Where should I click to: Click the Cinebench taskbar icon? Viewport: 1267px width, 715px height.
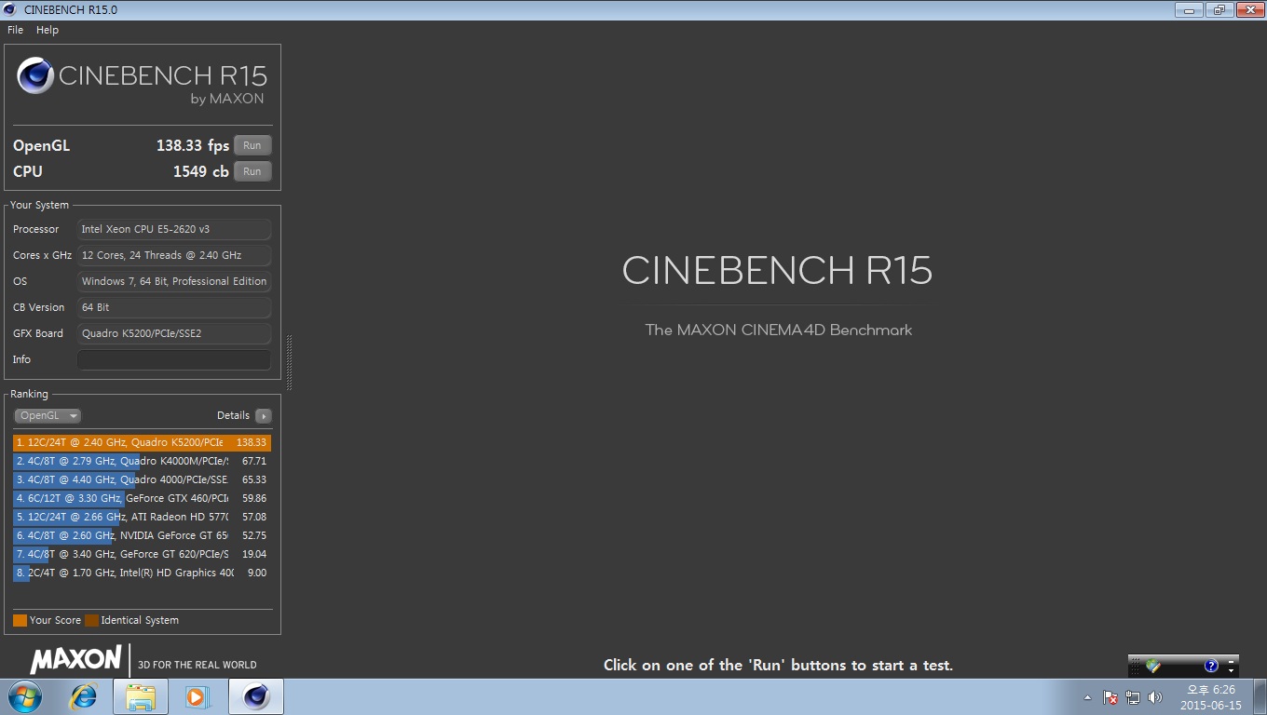pyautogui.click(x=255, y=696)
